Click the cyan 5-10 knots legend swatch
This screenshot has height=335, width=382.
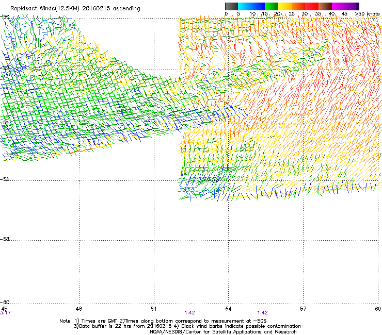245,6
